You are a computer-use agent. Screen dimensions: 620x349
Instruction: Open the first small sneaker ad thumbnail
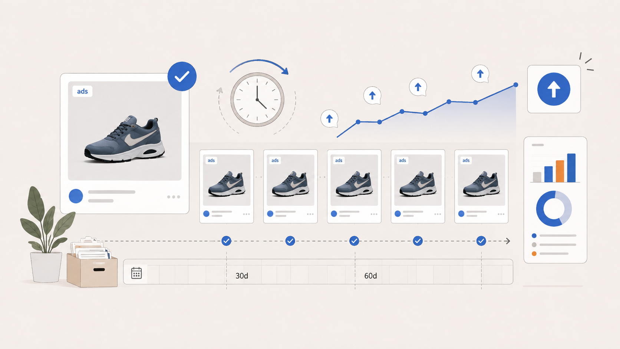227,180
